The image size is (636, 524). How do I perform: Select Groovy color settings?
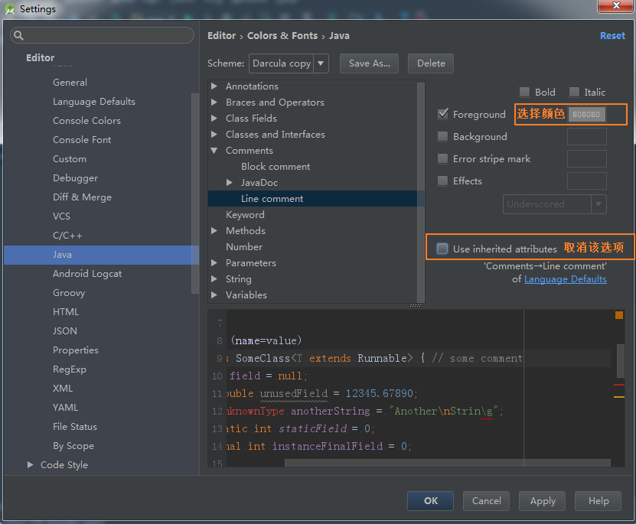point(69,292)
